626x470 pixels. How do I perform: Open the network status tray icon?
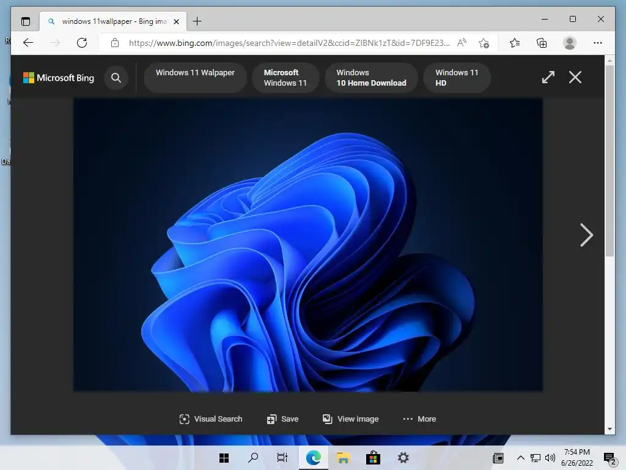[x=536, y=458]
